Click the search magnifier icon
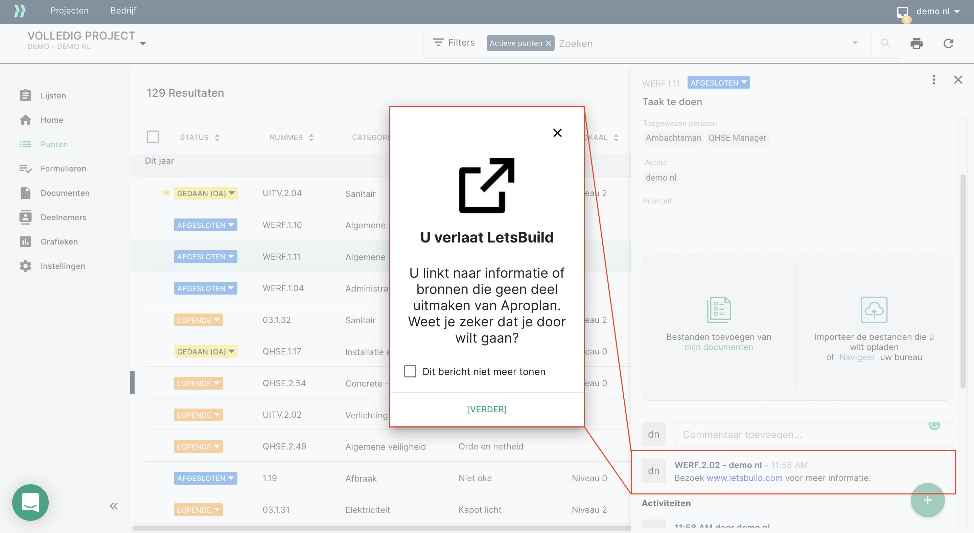Viewport: 974px width, 533px height. click(x=885, y=44)
